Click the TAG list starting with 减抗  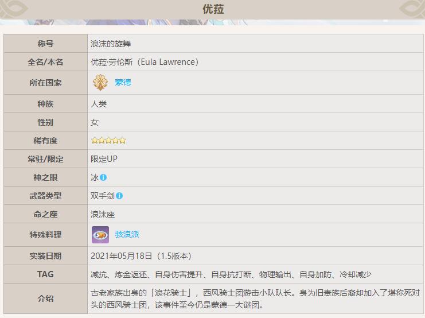[231, 274]
